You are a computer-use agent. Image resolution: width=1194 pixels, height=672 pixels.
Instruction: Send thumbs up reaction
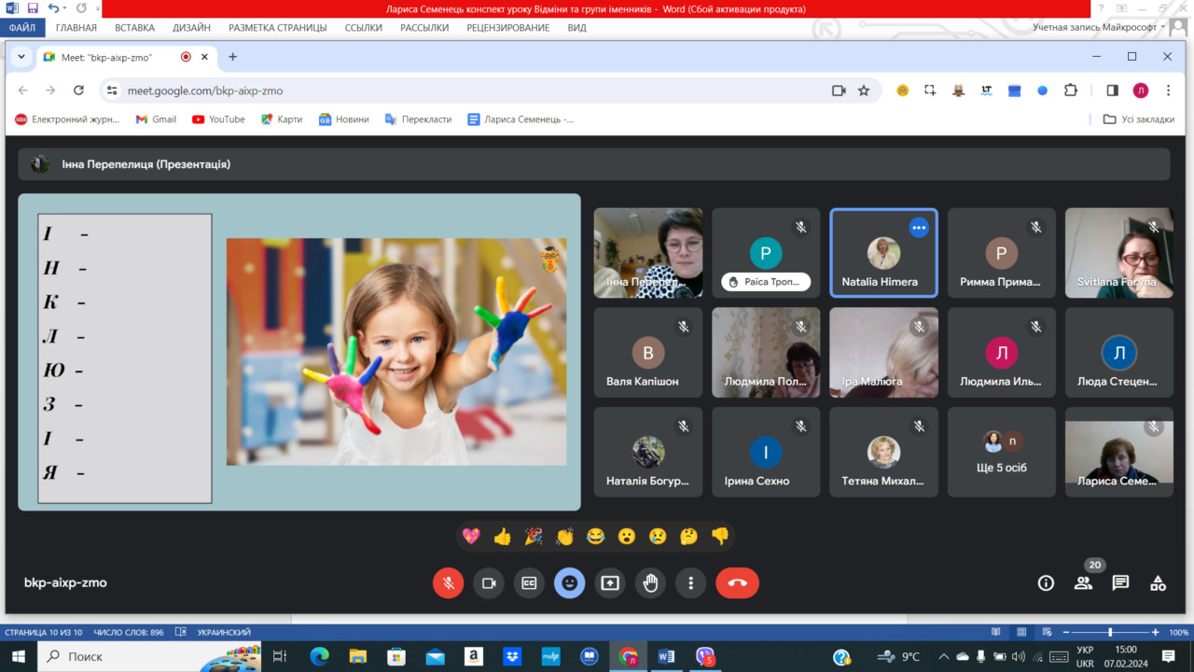(502, 536)
